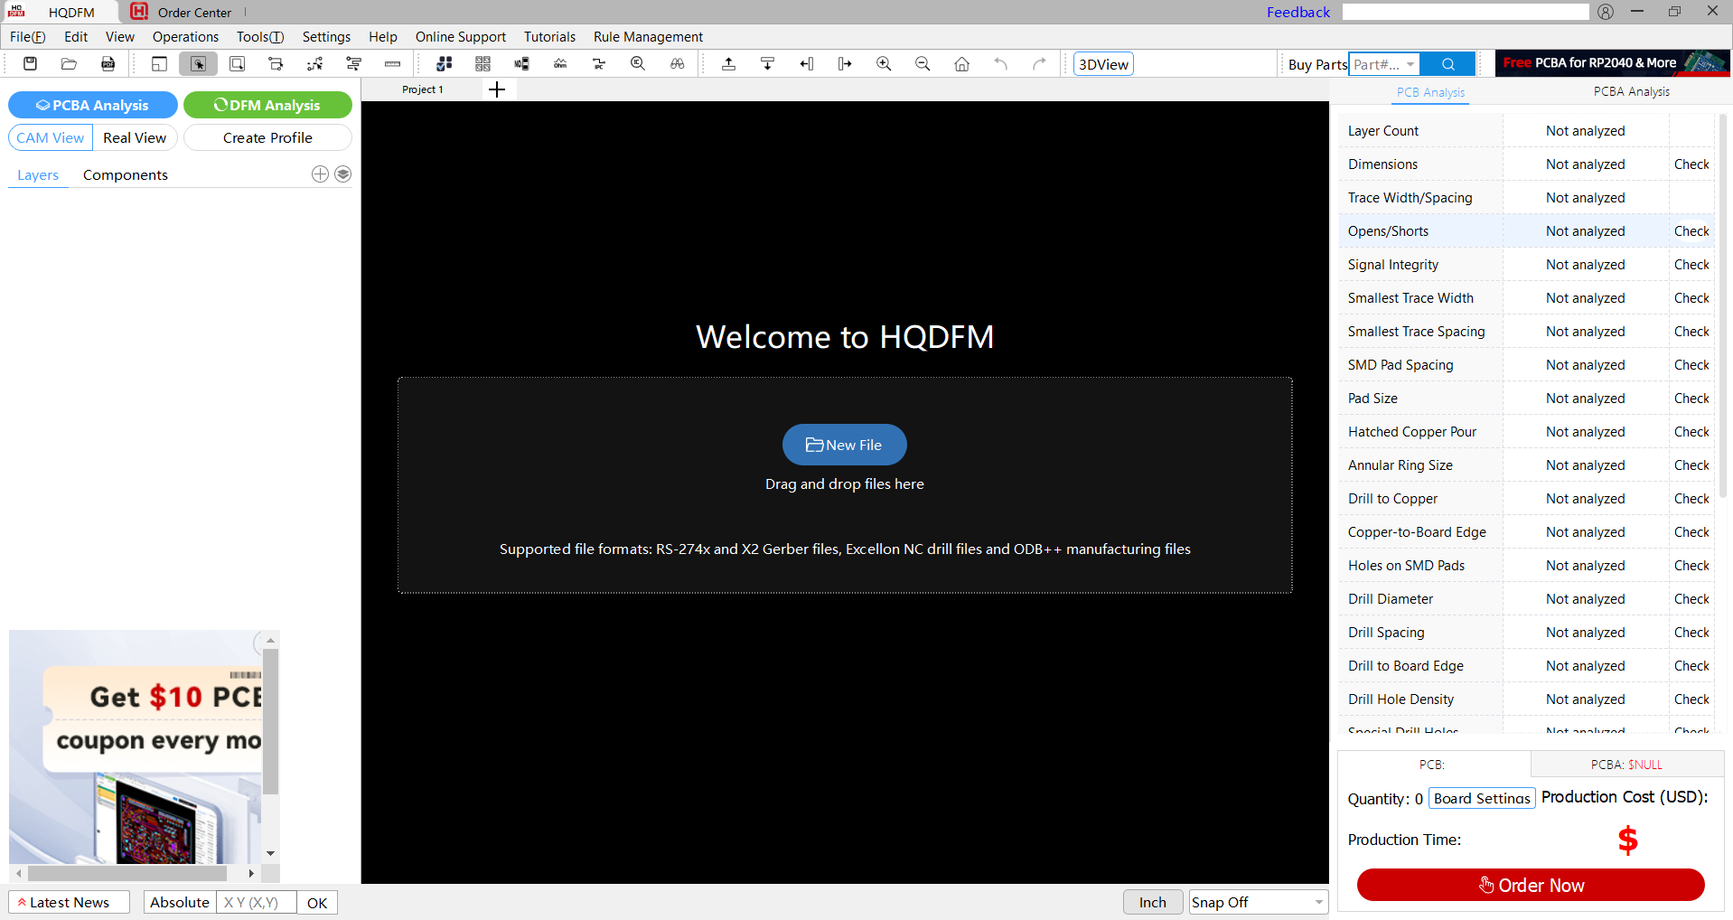Open the Snap Off dropdown
The width and height of the screenshot is (1733, 920).
point(1258,902)
